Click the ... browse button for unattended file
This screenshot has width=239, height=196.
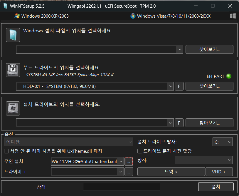pos(129,161)
